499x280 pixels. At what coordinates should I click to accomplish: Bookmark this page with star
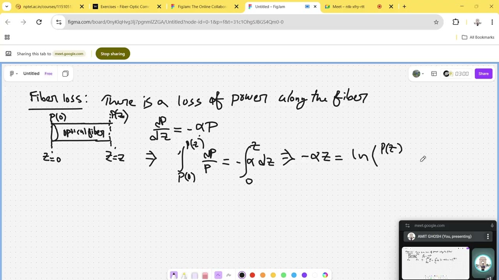[x=436, y=22]
